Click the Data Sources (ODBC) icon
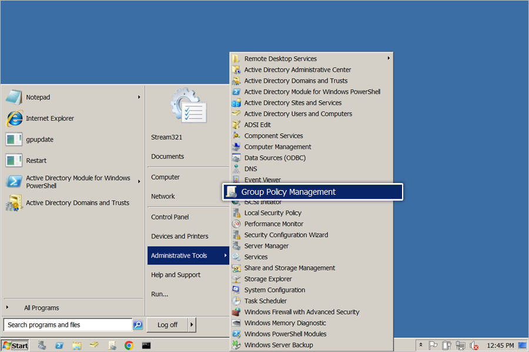529x352 pixels. coord(236,158)
